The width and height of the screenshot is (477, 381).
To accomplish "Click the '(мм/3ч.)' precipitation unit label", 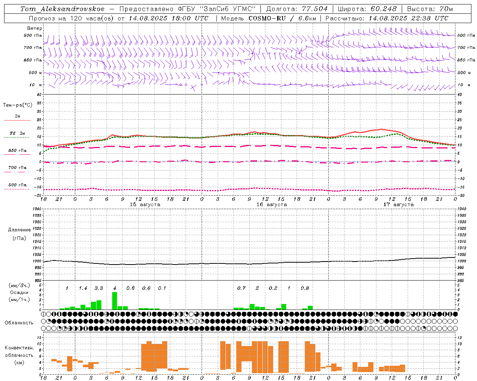I will pyautogui.click(x=20, y=285).
